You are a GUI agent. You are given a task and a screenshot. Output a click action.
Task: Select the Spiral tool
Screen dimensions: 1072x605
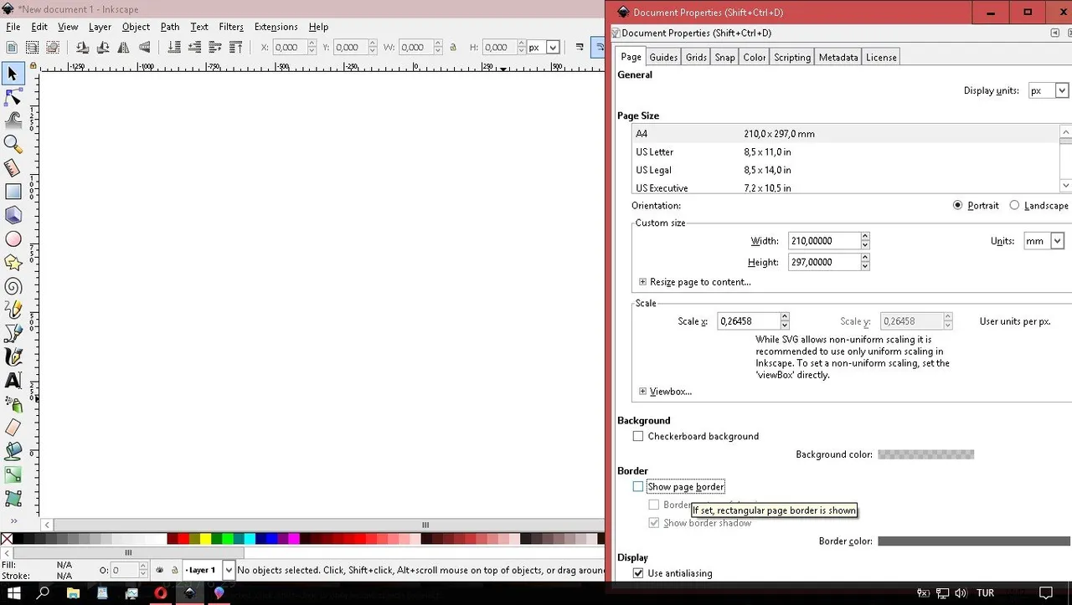pos(13,285)
